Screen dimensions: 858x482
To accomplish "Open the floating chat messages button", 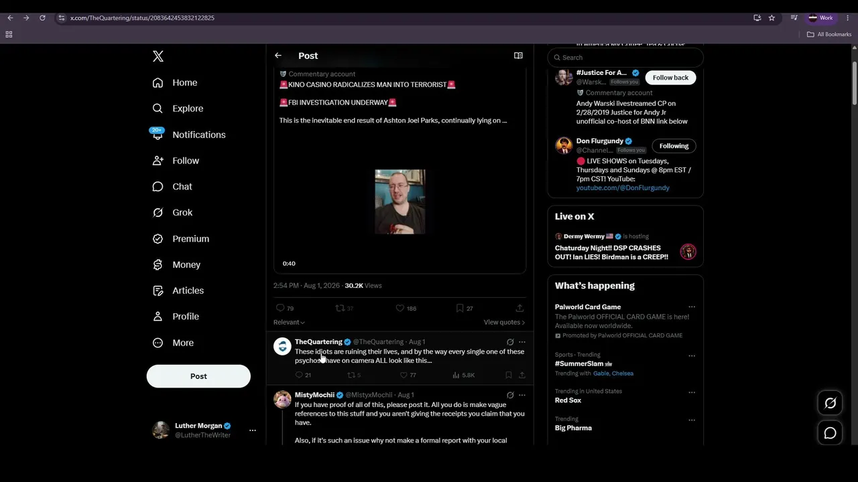I will (x=830, y=433).
